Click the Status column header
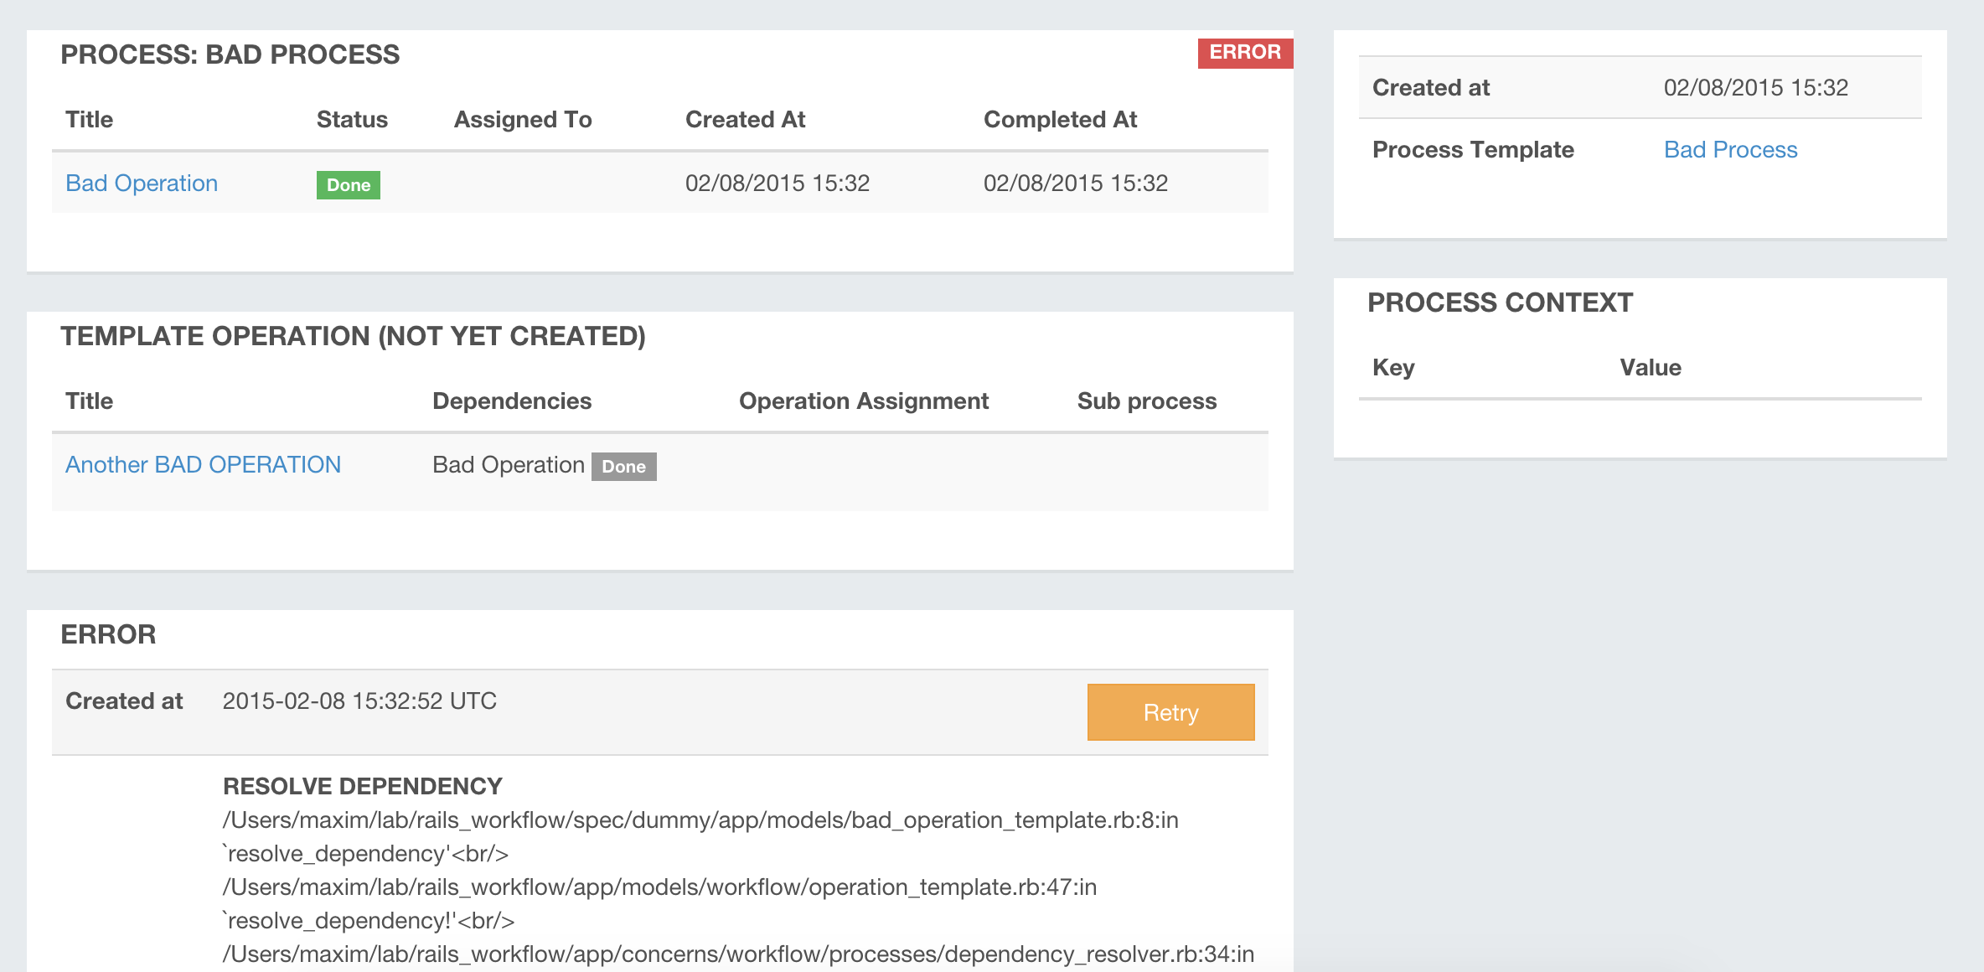1984x972 pixels. (x=352, y=120)
